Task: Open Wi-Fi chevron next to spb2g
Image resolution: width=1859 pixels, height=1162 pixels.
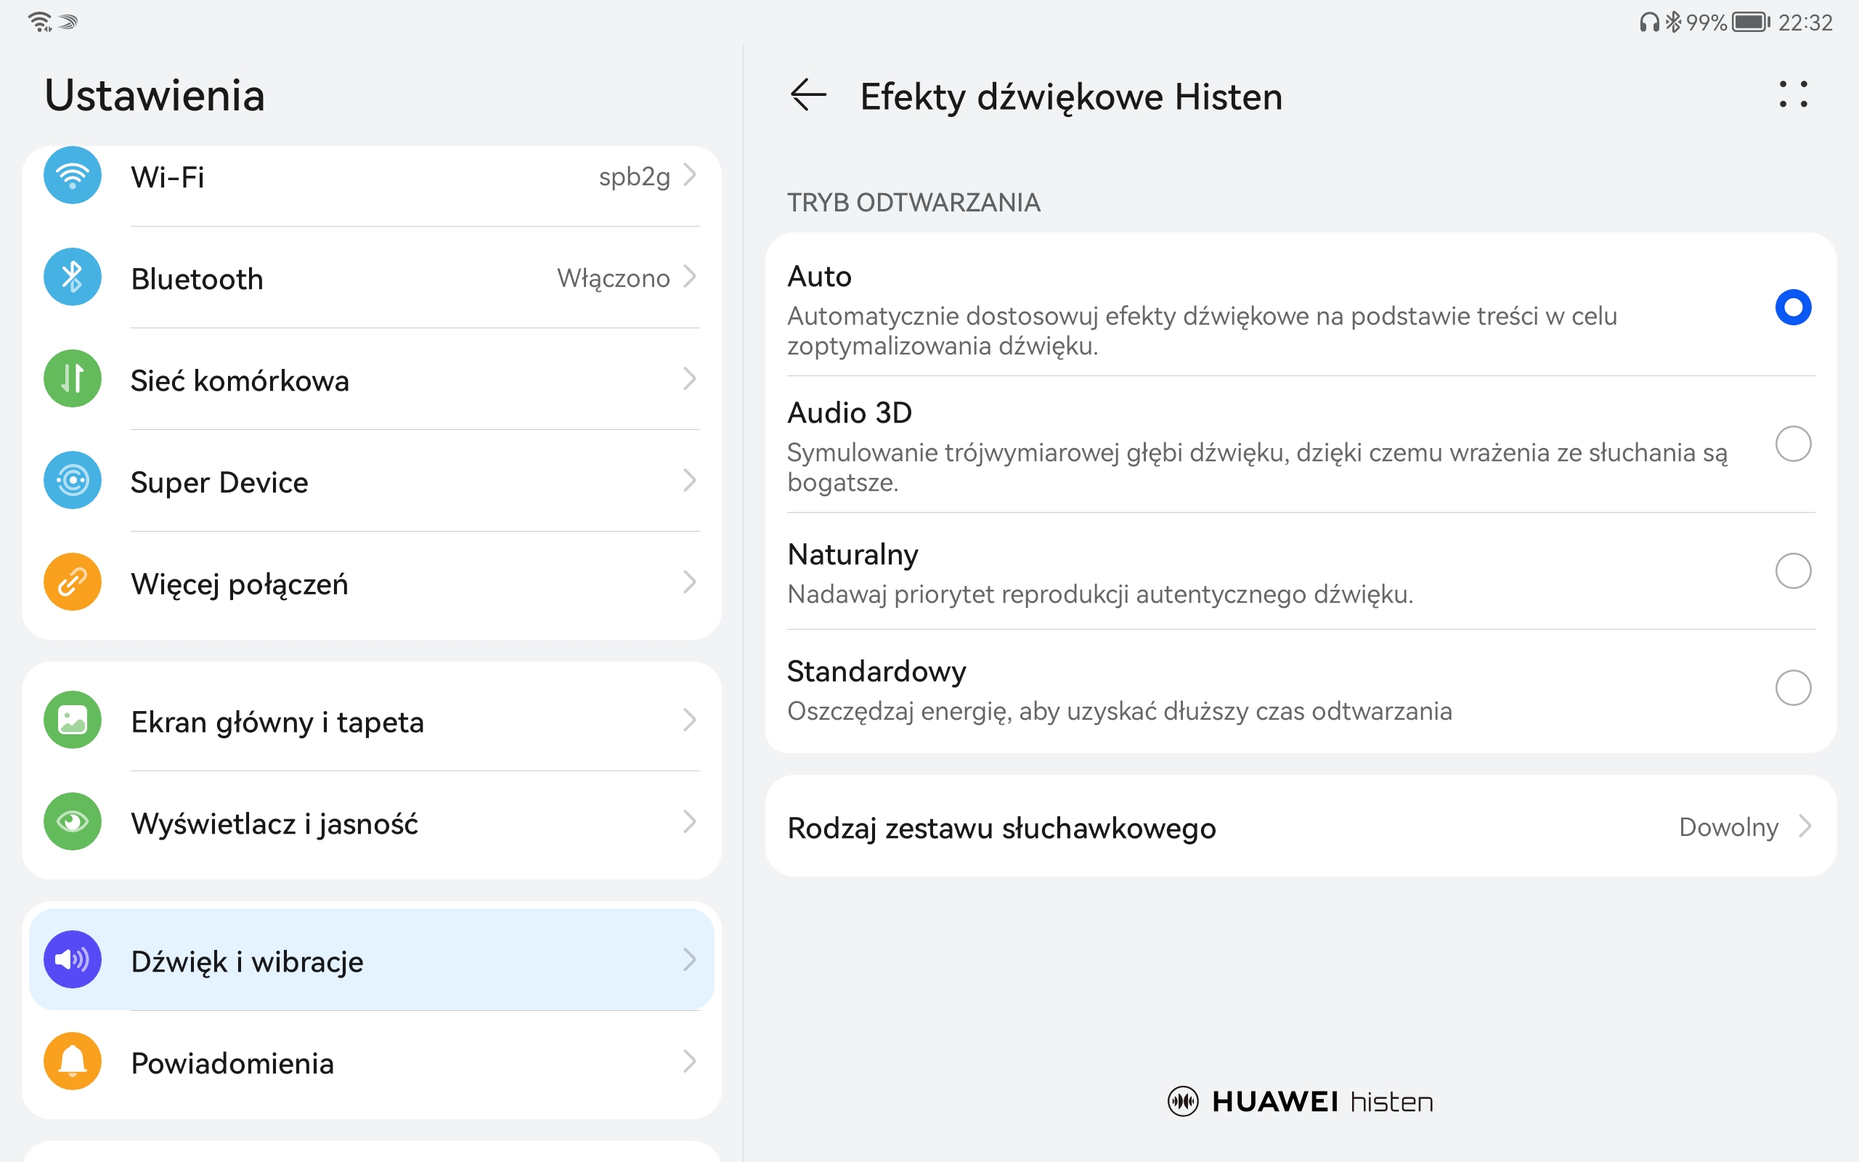Action: pyautogui.click(x=689, y=175)
